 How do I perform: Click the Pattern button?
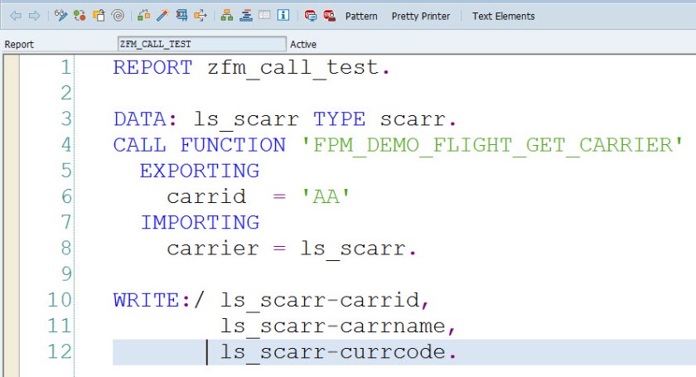point(361,17)
